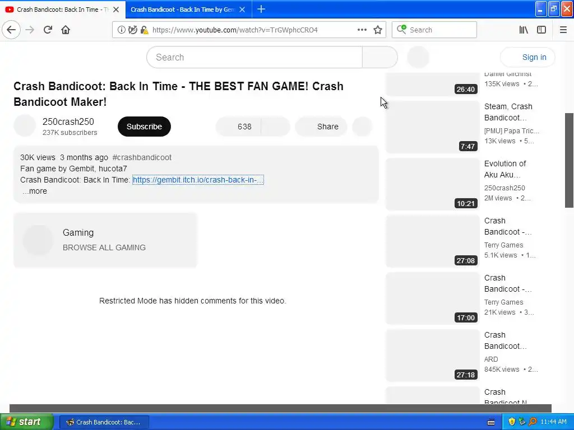This screenshot has width=574, height=430.
Task: Click the Sign in button
Action: coord(527,57)
